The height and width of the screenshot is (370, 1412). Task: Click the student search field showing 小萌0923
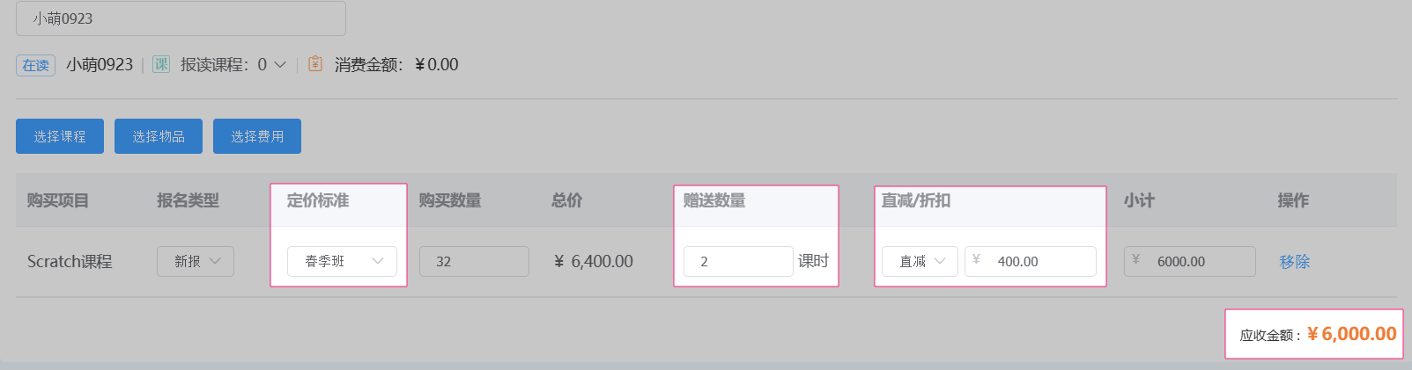click(x=181, y=18)
